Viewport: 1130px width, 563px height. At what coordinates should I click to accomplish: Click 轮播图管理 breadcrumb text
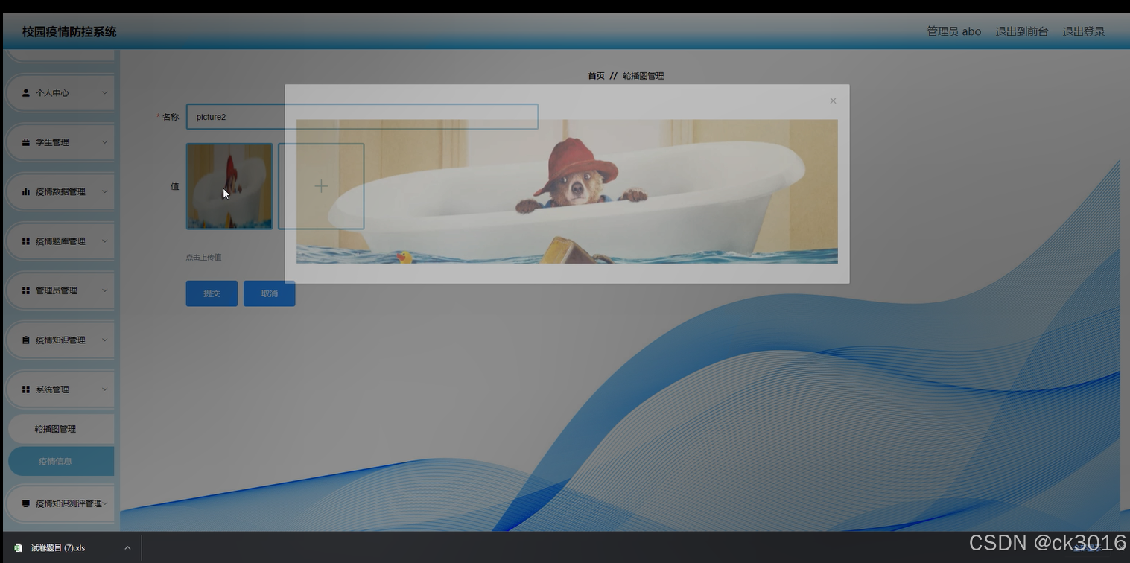643,76
